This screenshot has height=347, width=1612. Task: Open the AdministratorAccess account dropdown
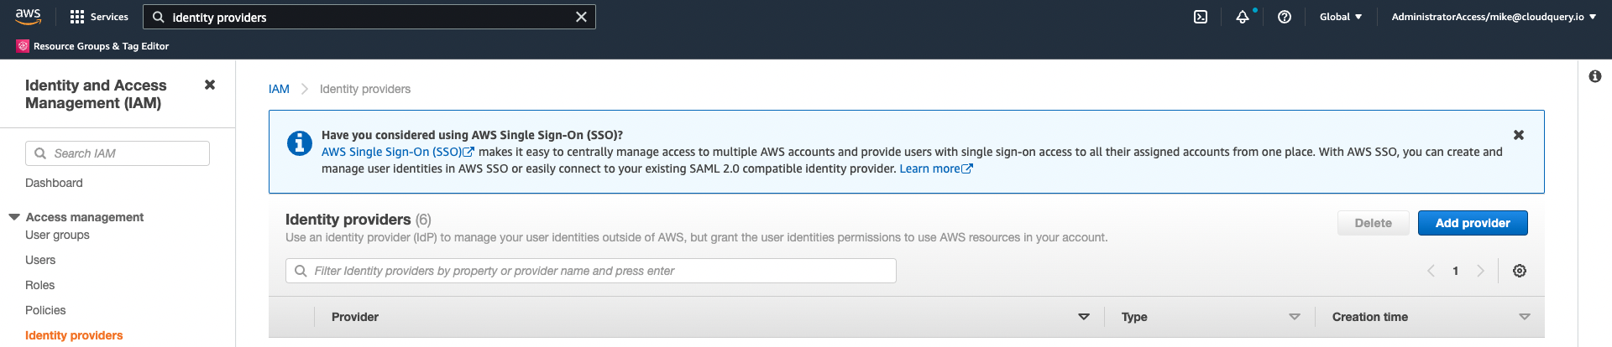coord(1494,17)
